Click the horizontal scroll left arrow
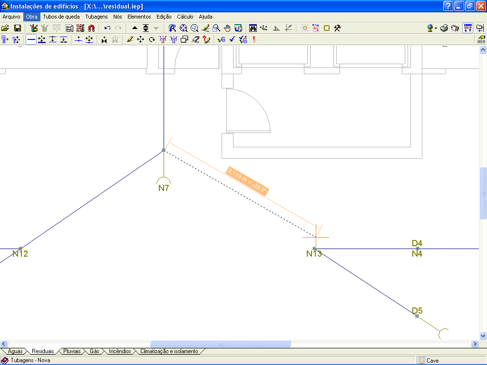This screenshot has height=365, width=487. pos(4,344)
